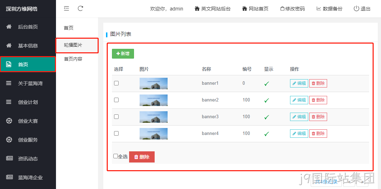381x189 pixels.
Task: Click the 图片列表 heading
Action: click(x=121, y=34)
